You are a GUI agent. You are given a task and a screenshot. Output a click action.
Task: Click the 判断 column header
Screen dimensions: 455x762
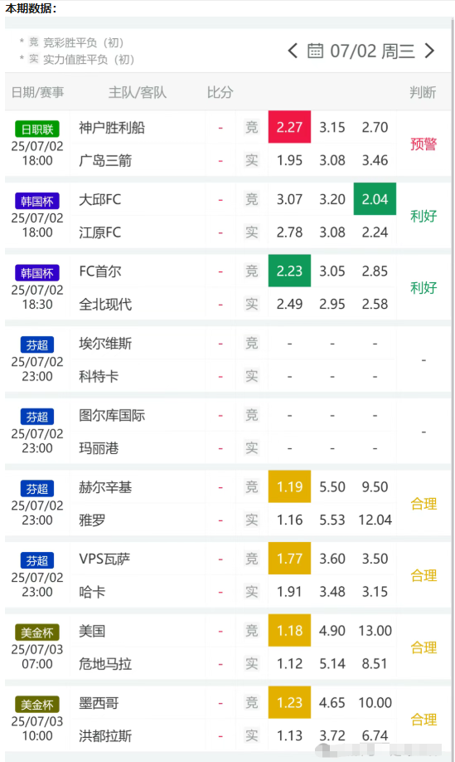[x=423, y=92]
